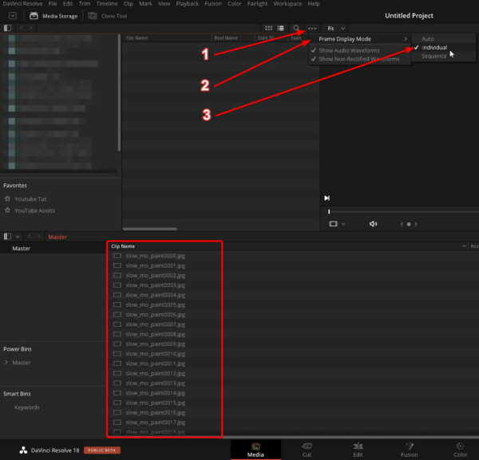Click media storage horizontal scrollbar
479x460 pixels.
click(x=150, y=229)
